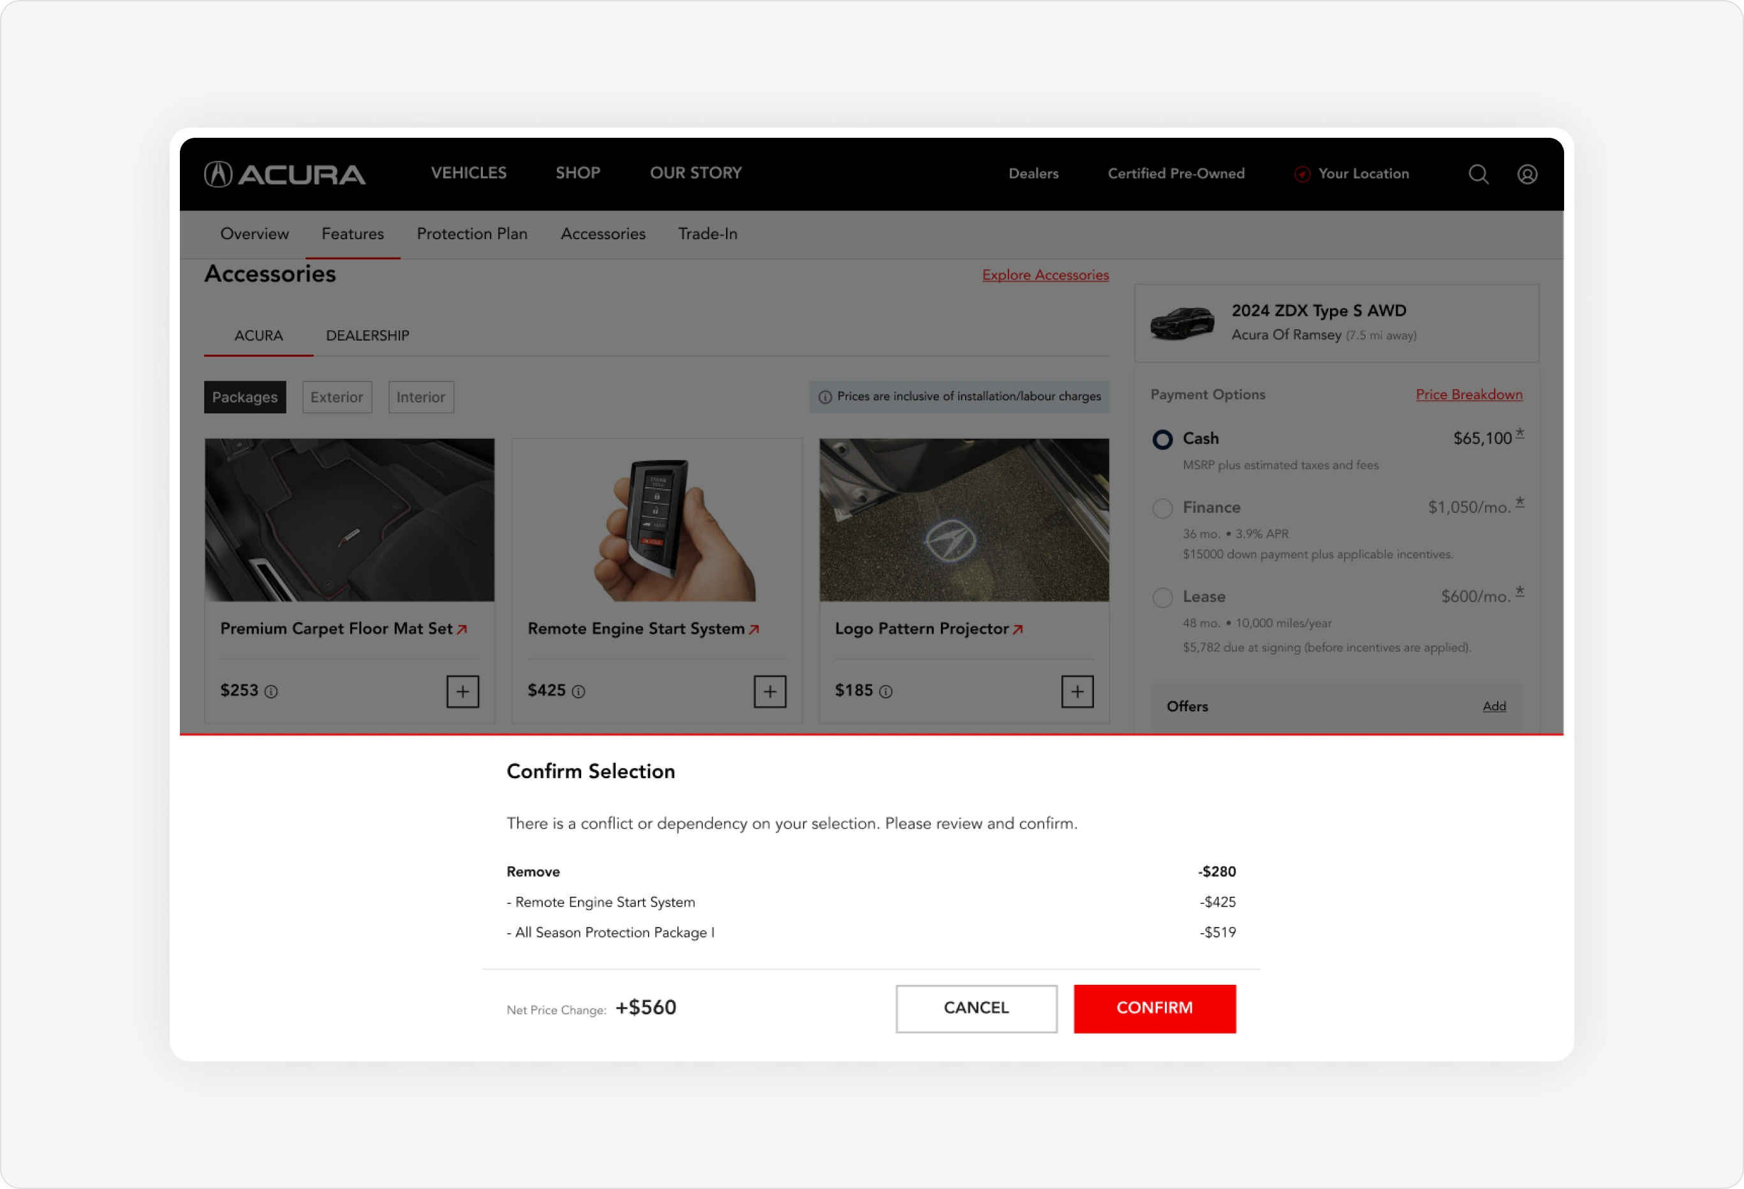
Task: Switch to the Accessories tab
Action: [x=603, y=234]
